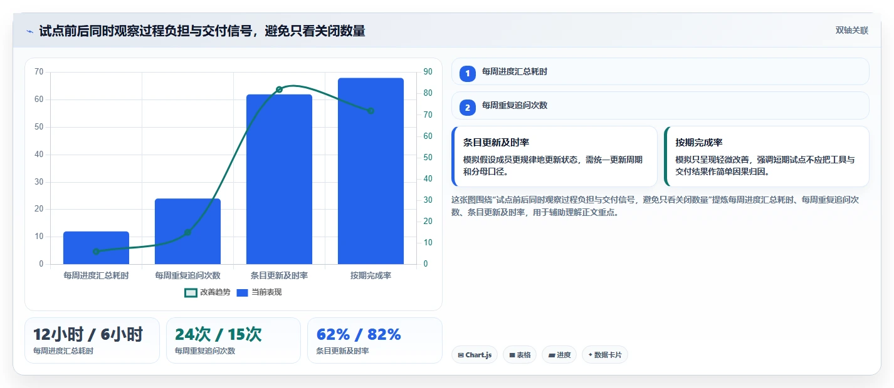Click the green trend point on 按期完成率 bar

(371, 111)
